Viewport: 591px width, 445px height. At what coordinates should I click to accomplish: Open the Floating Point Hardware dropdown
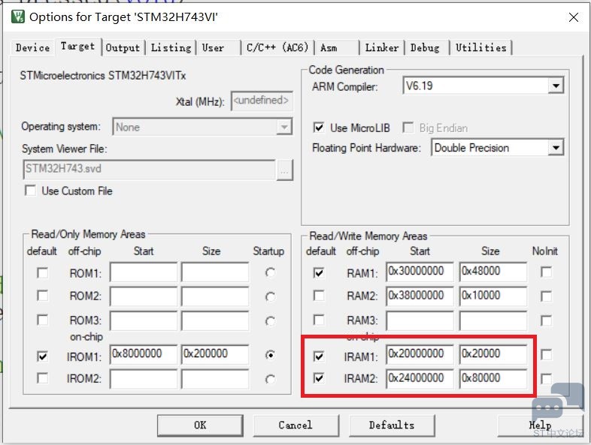(x=556, y=148)
